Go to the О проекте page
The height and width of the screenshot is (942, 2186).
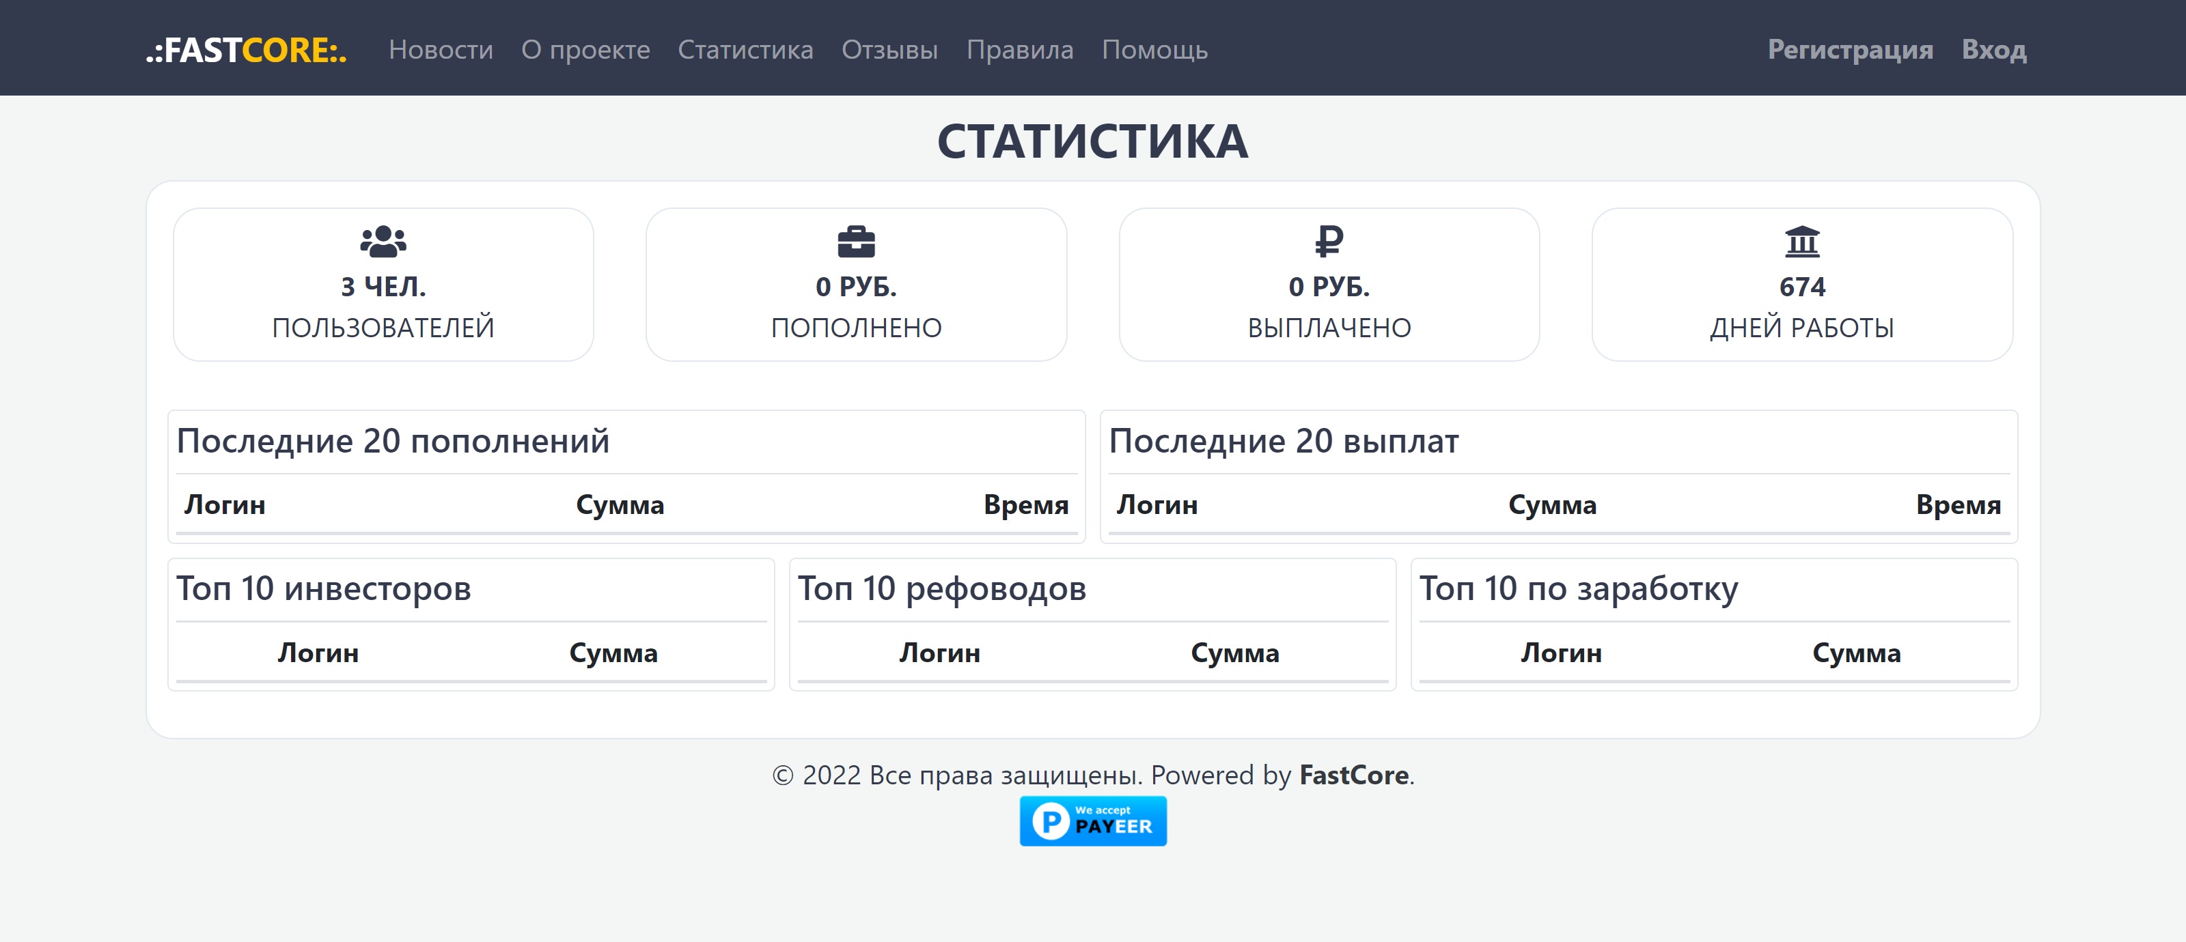click(x=585, y=50)
